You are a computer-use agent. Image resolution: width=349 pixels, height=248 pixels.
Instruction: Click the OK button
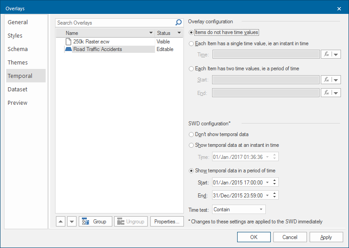tap(254, 237)
